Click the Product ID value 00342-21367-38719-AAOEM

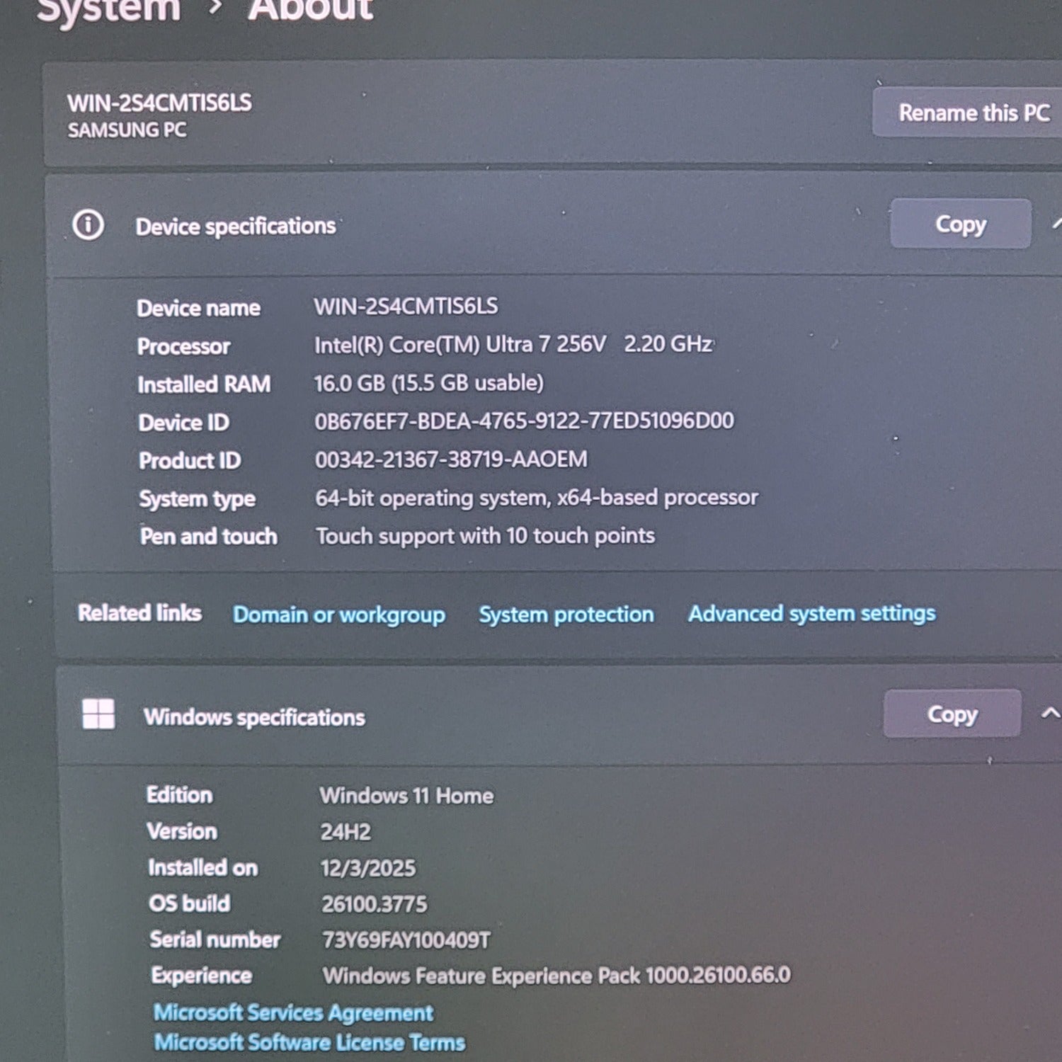point(451,459)
